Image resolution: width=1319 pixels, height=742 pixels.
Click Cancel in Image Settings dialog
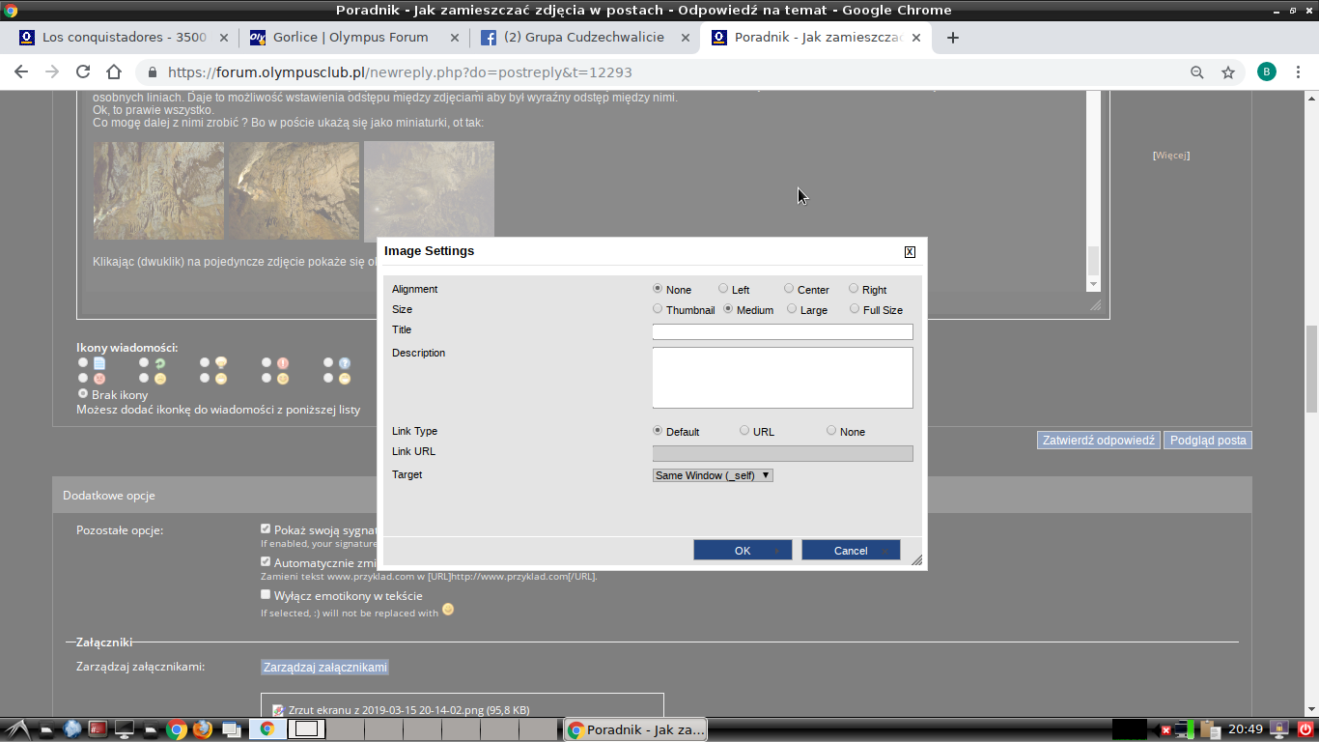point(851,551)
